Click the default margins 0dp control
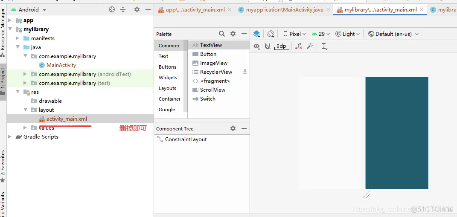Image resolution: width=457 pixels, height=217 pixels. coord(281,46)
